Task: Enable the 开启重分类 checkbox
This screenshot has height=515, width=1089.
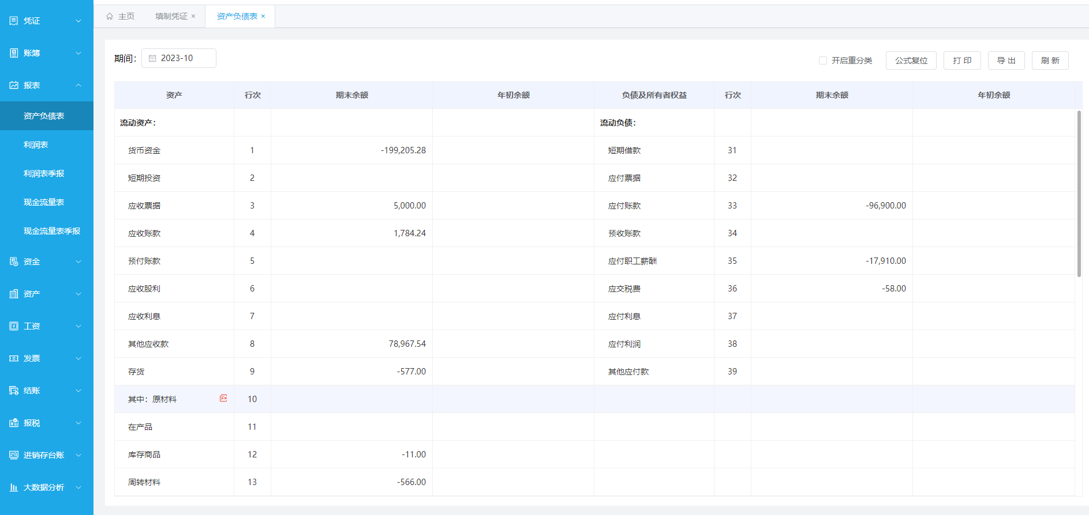Action: pyautogui.click(x=823, y=60)
